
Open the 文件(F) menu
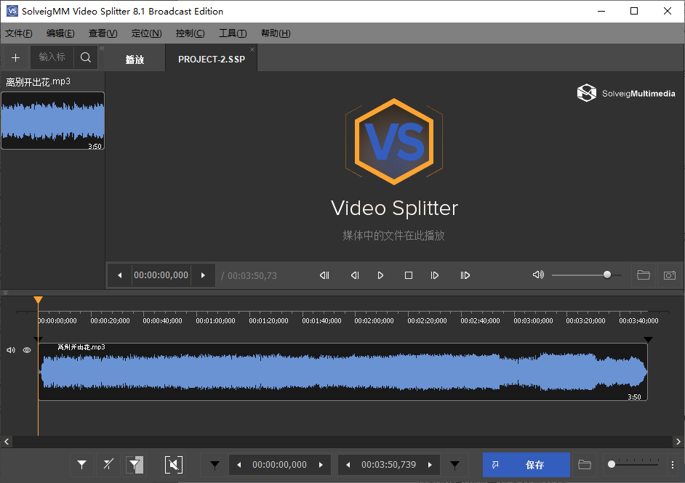18,33
